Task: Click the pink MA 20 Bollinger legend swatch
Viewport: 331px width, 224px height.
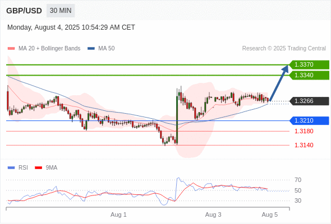Action: pyautogui.click(x=11, y=49)
